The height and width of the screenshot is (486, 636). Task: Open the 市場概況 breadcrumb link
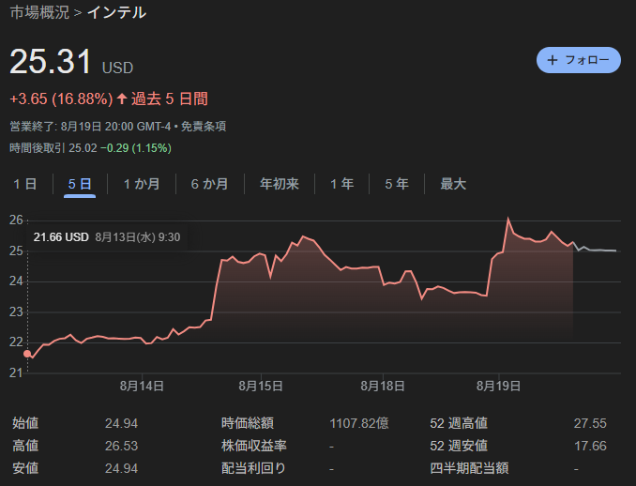coord(39,12)
